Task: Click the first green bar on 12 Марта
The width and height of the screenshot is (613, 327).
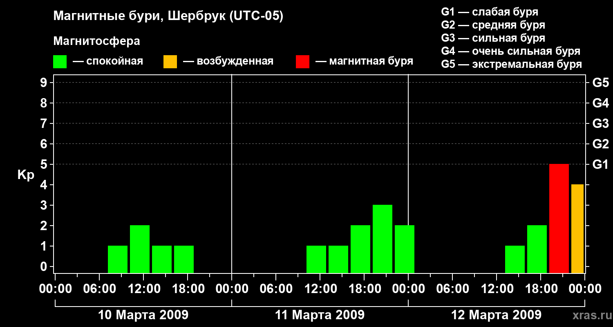Action: [515, 259]
